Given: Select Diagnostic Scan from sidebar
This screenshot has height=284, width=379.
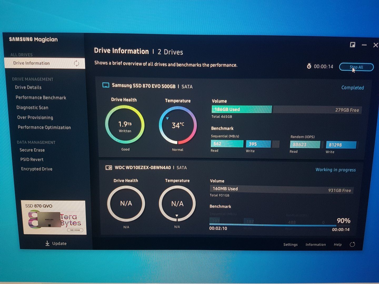Looking at the screenshot, I should click(32, 108).
